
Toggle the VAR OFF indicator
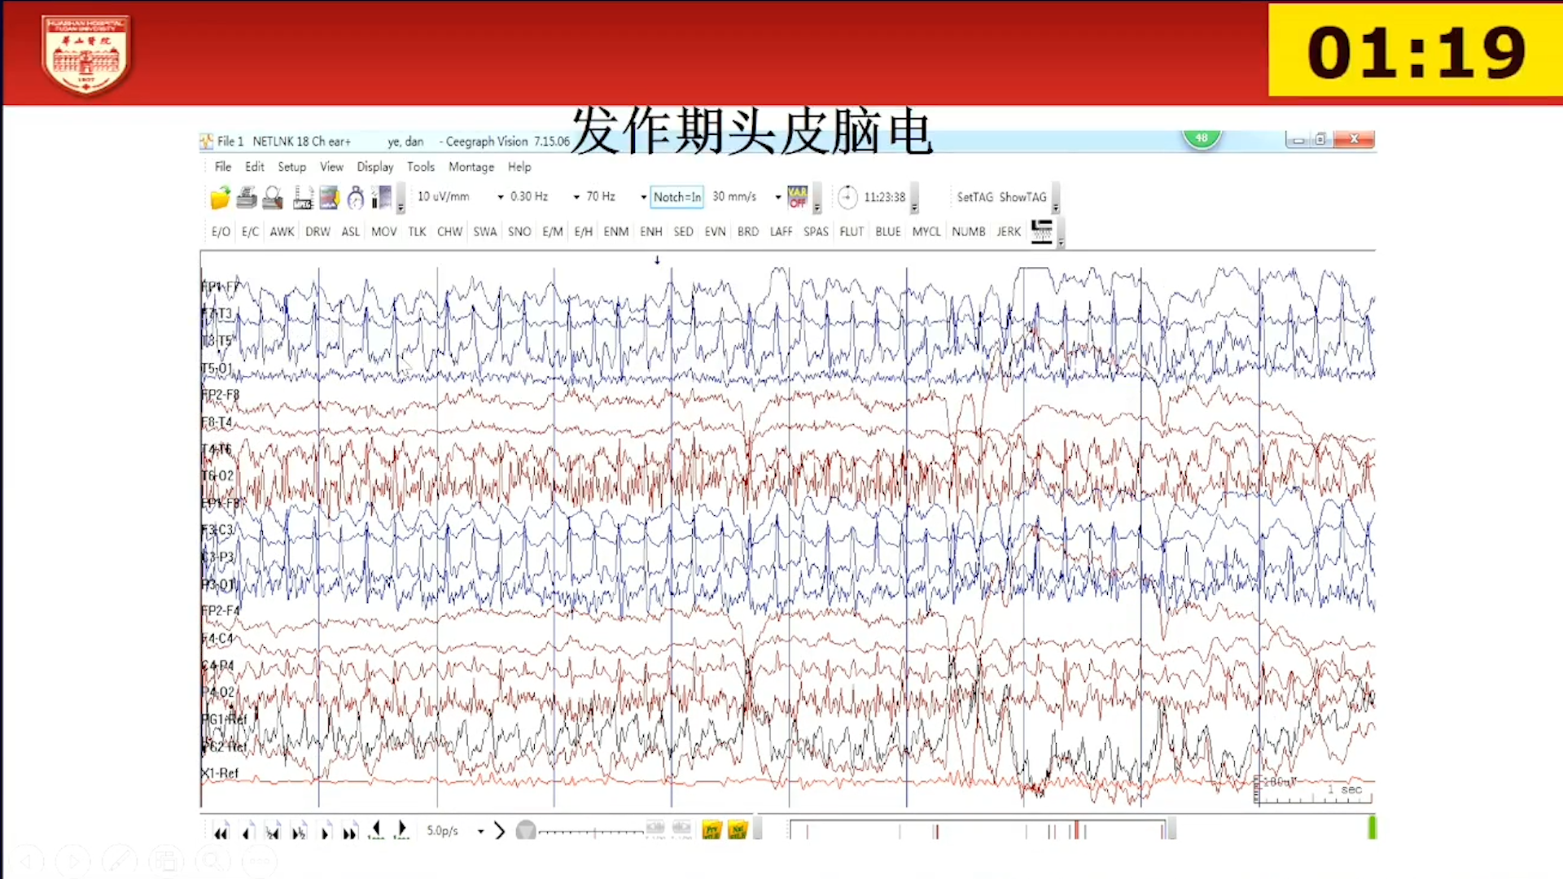coord(798,197)
